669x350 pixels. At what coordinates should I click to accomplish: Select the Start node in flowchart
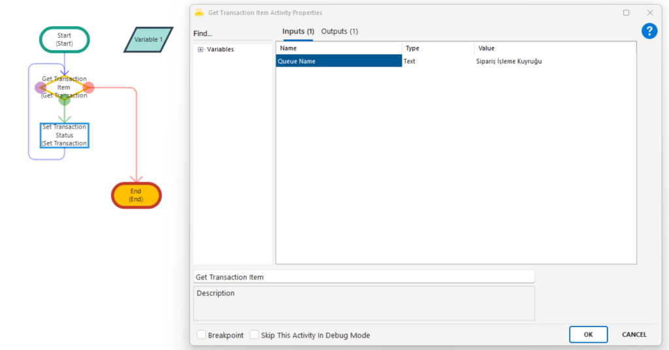pyautogui.click(x=64, y=39)
